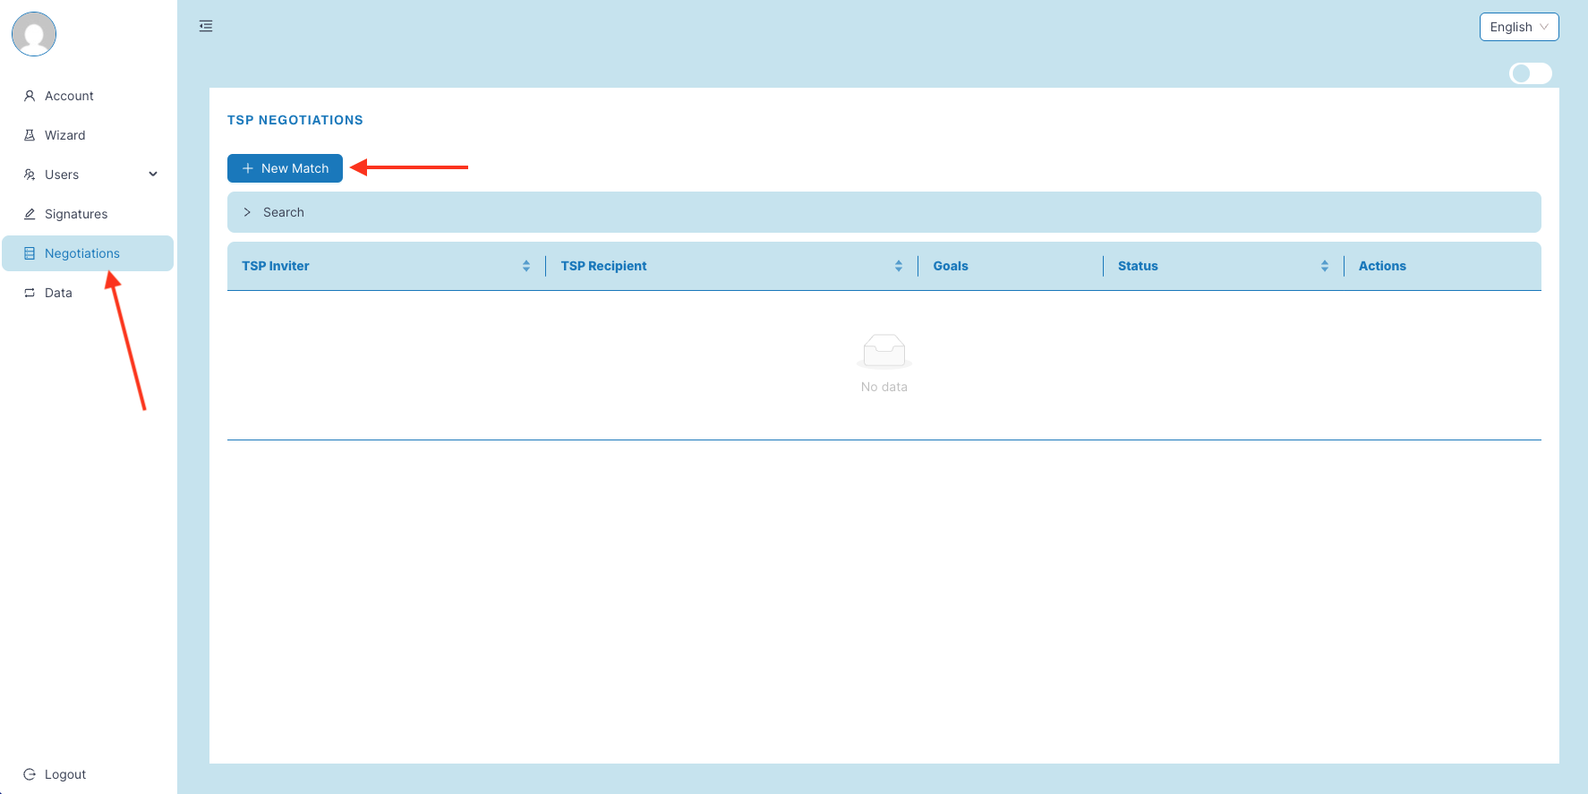Viewport: 1588px width, 794px height.
Task: Sort by Status column arrows
Action: click(x=1325, y=266)
